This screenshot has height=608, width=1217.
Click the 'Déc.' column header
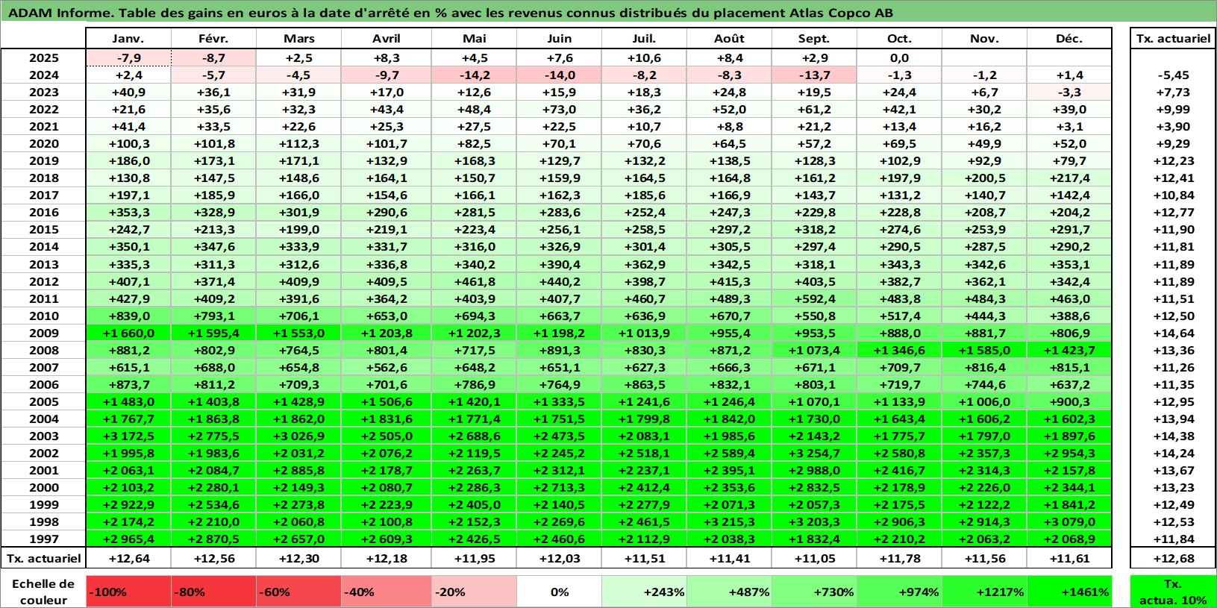coord(1069,39)
